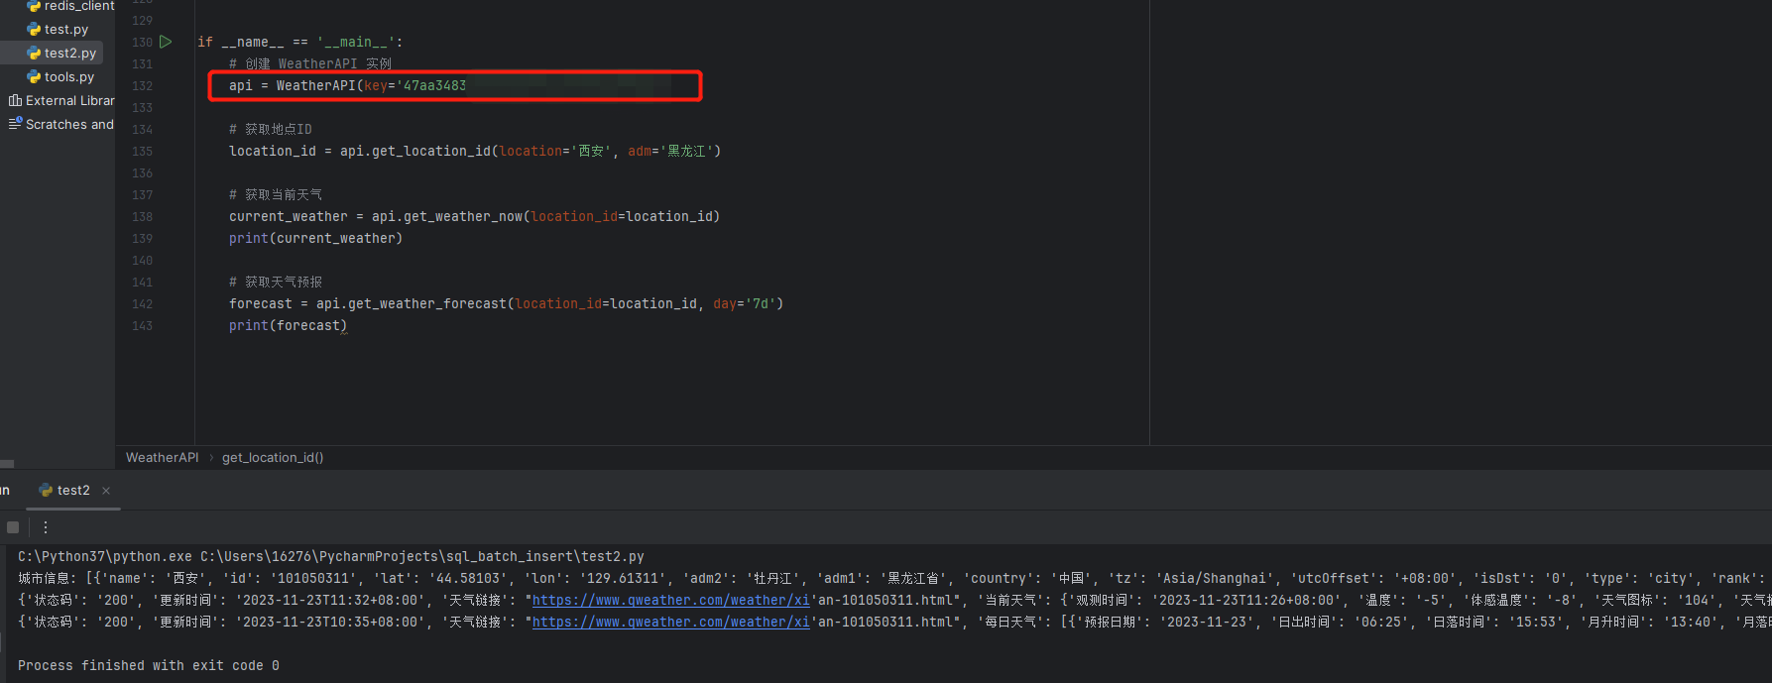Place cursor on the print(forecast) line
This screenshot has width=1772, height=683.
pos(288,325)
